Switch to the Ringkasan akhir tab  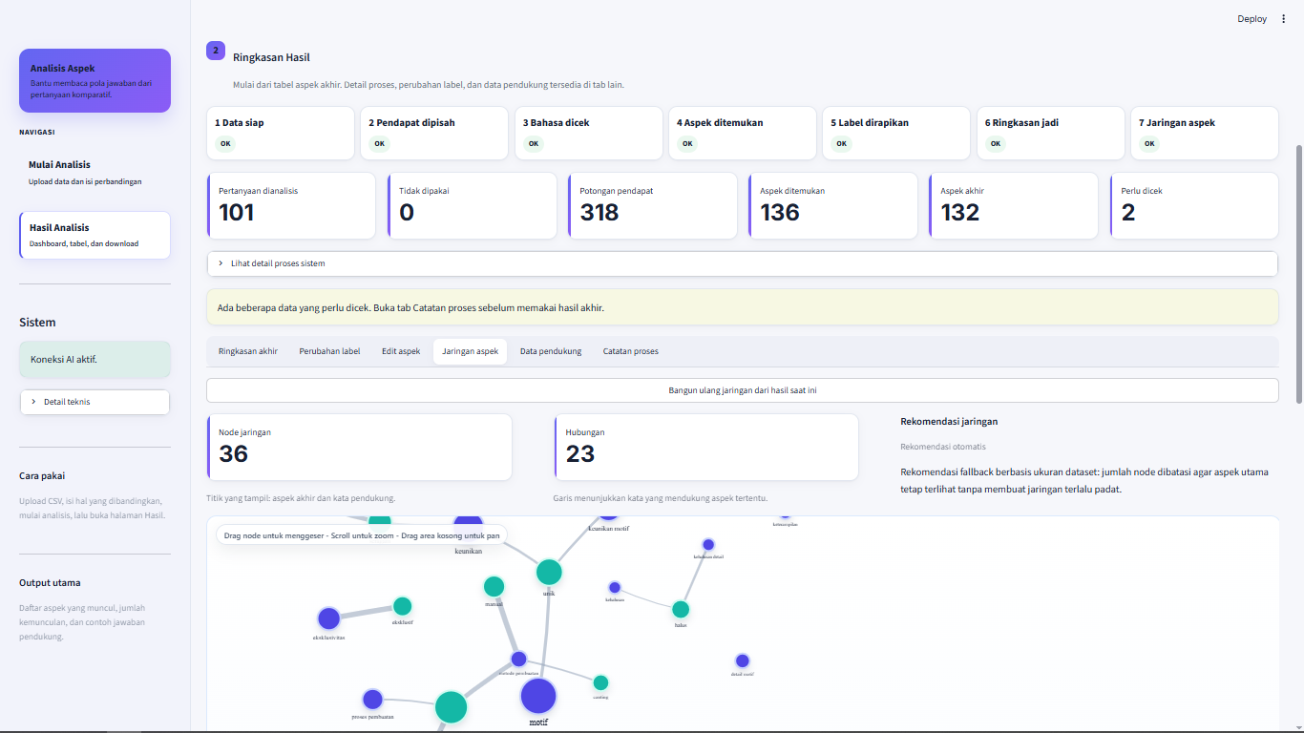pos(248,351)
